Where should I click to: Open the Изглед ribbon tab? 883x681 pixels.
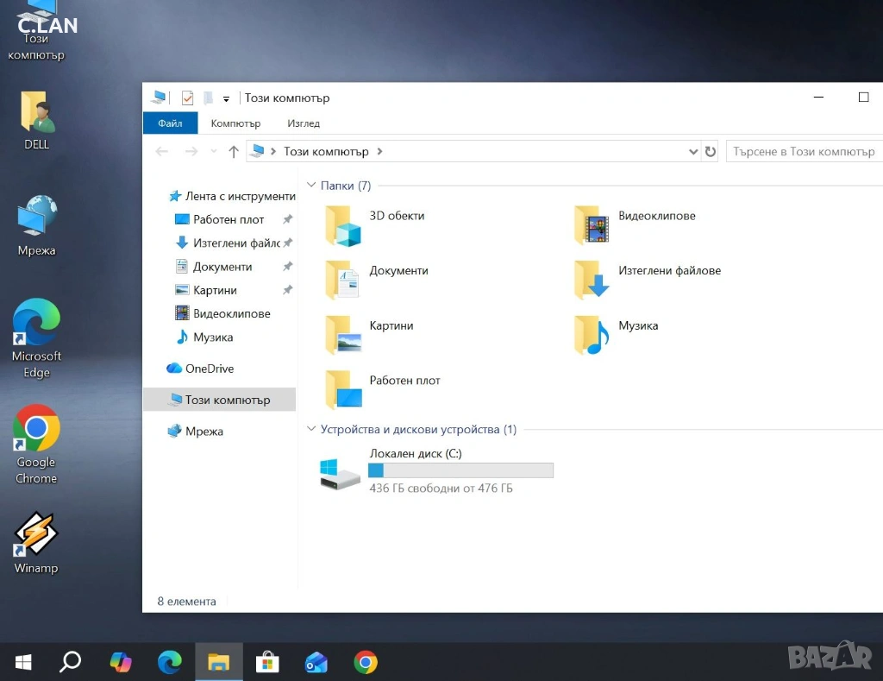pyautogui.click(x=304, y=123)
